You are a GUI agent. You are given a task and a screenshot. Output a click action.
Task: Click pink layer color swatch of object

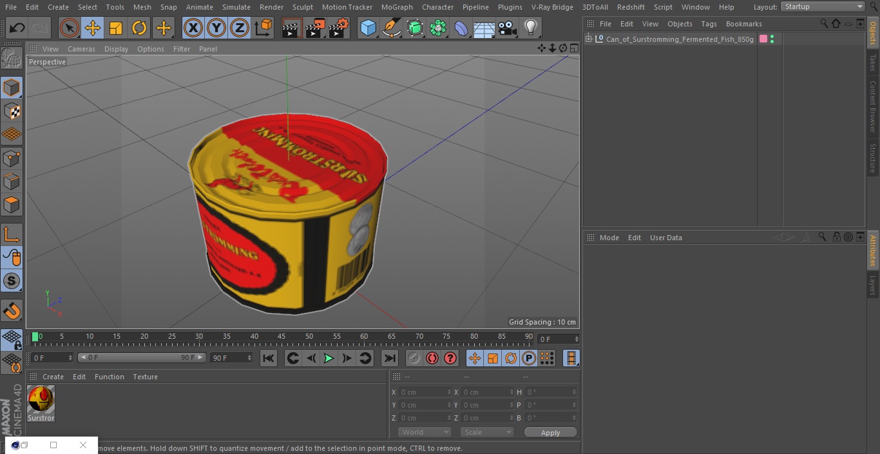pyautogui.click(x=763, y=39)
